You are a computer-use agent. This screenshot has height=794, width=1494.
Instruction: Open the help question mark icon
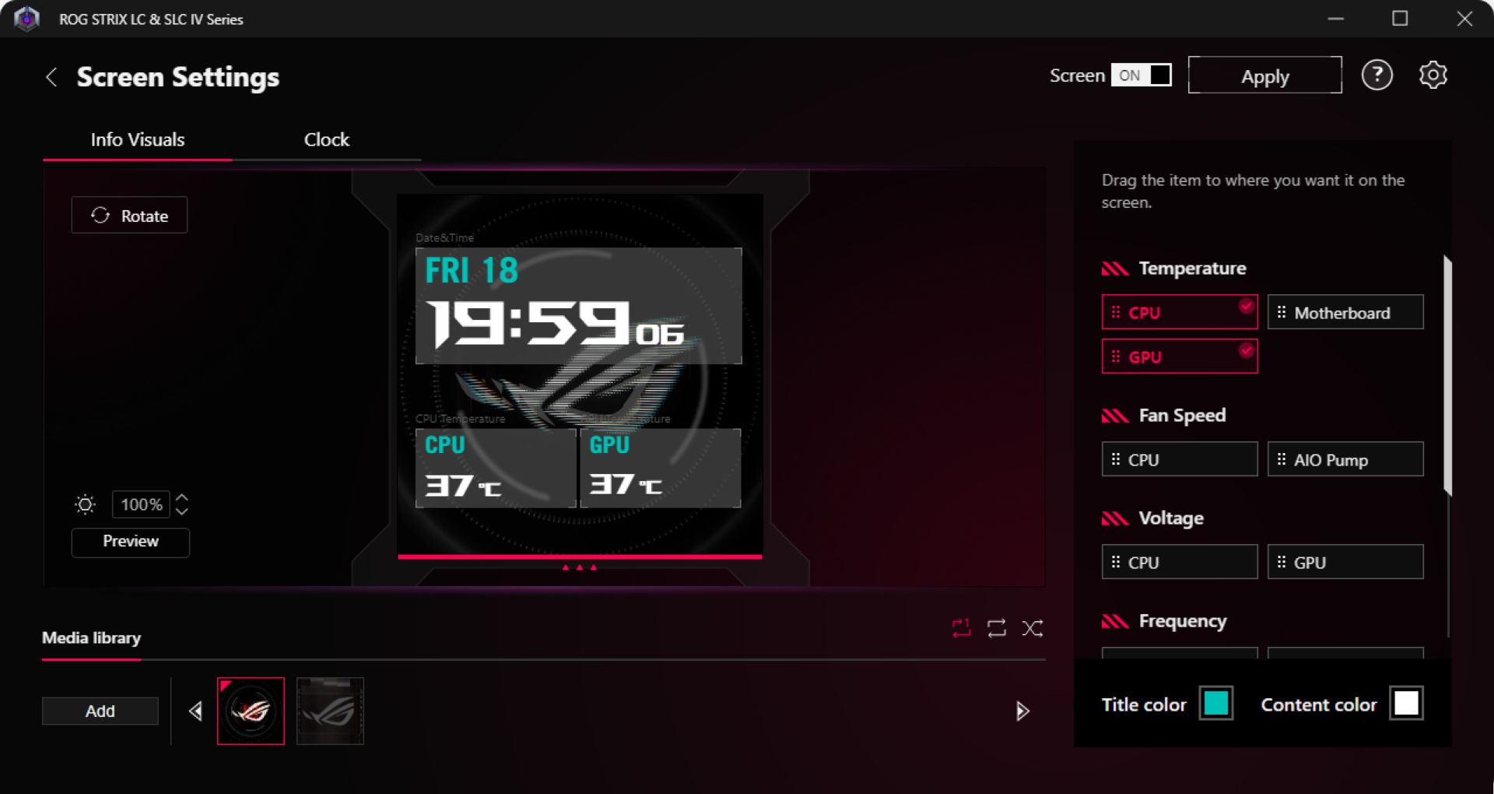[x=1377, y=76]
